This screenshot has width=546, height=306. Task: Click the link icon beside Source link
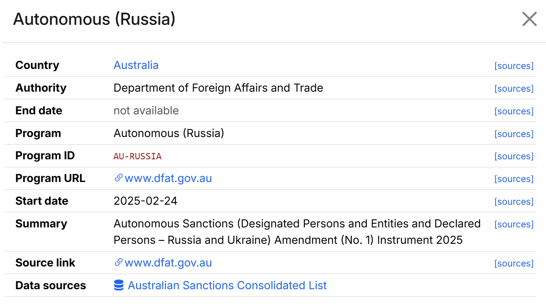click(118, 263)
